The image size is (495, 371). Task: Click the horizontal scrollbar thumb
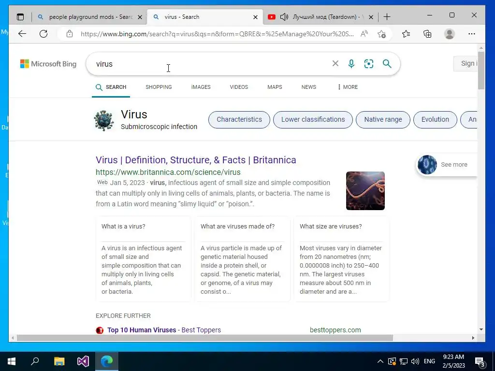205,338
